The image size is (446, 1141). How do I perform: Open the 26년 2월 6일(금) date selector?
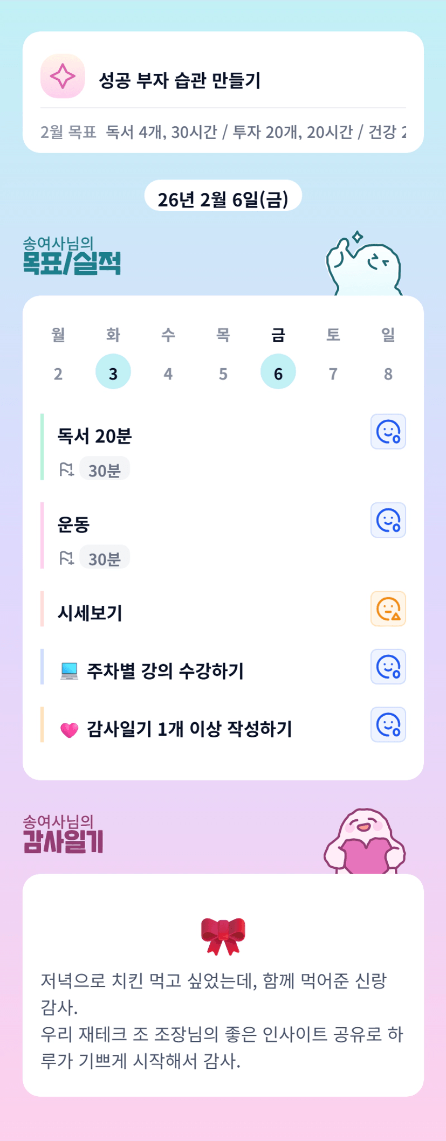click(x=223, y=199)
